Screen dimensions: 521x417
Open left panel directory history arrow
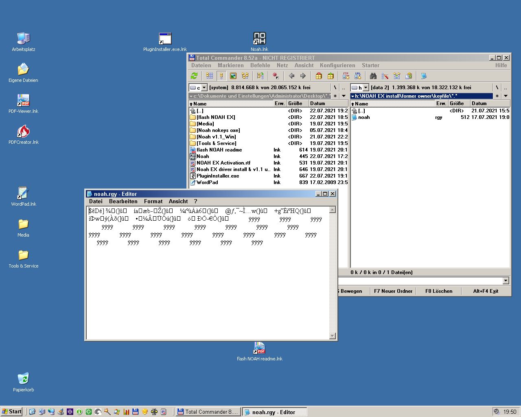click(x=344, y=96)
